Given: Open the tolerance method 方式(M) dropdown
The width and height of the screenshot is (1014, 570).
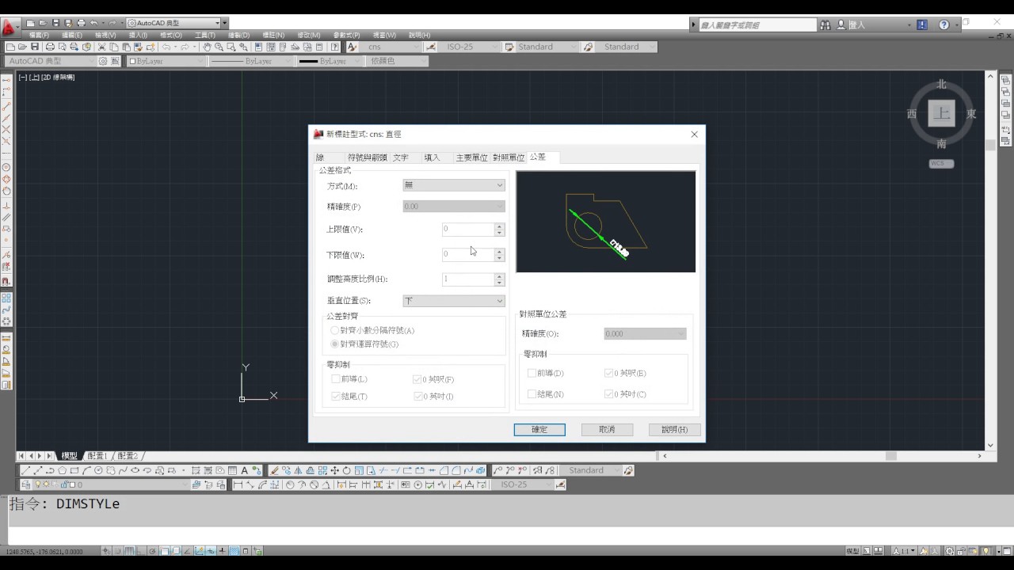Looking at the screenshot, I should pyautogui.click(x=454, y=185).
